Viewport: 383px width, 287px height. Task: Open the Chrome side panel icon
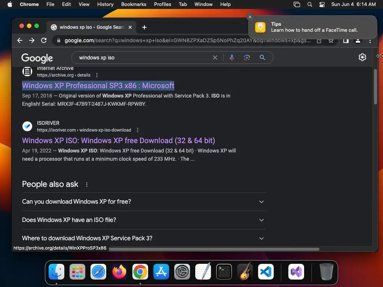346,41
